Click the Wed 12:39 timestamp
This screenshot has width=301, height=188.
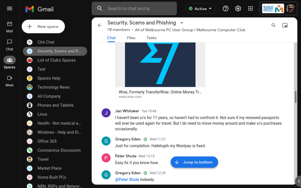tap(158, 173)
